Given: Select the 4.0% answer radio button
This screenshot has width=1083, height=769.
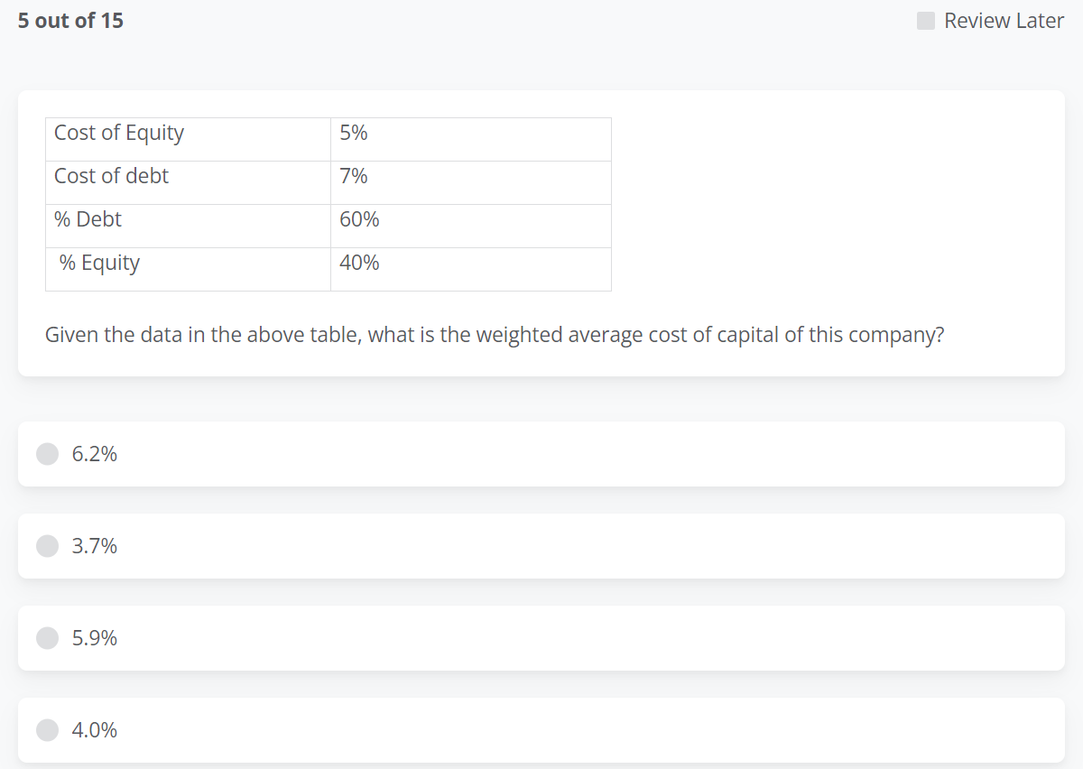Looking at the screenshot, I should click(47, 730).
